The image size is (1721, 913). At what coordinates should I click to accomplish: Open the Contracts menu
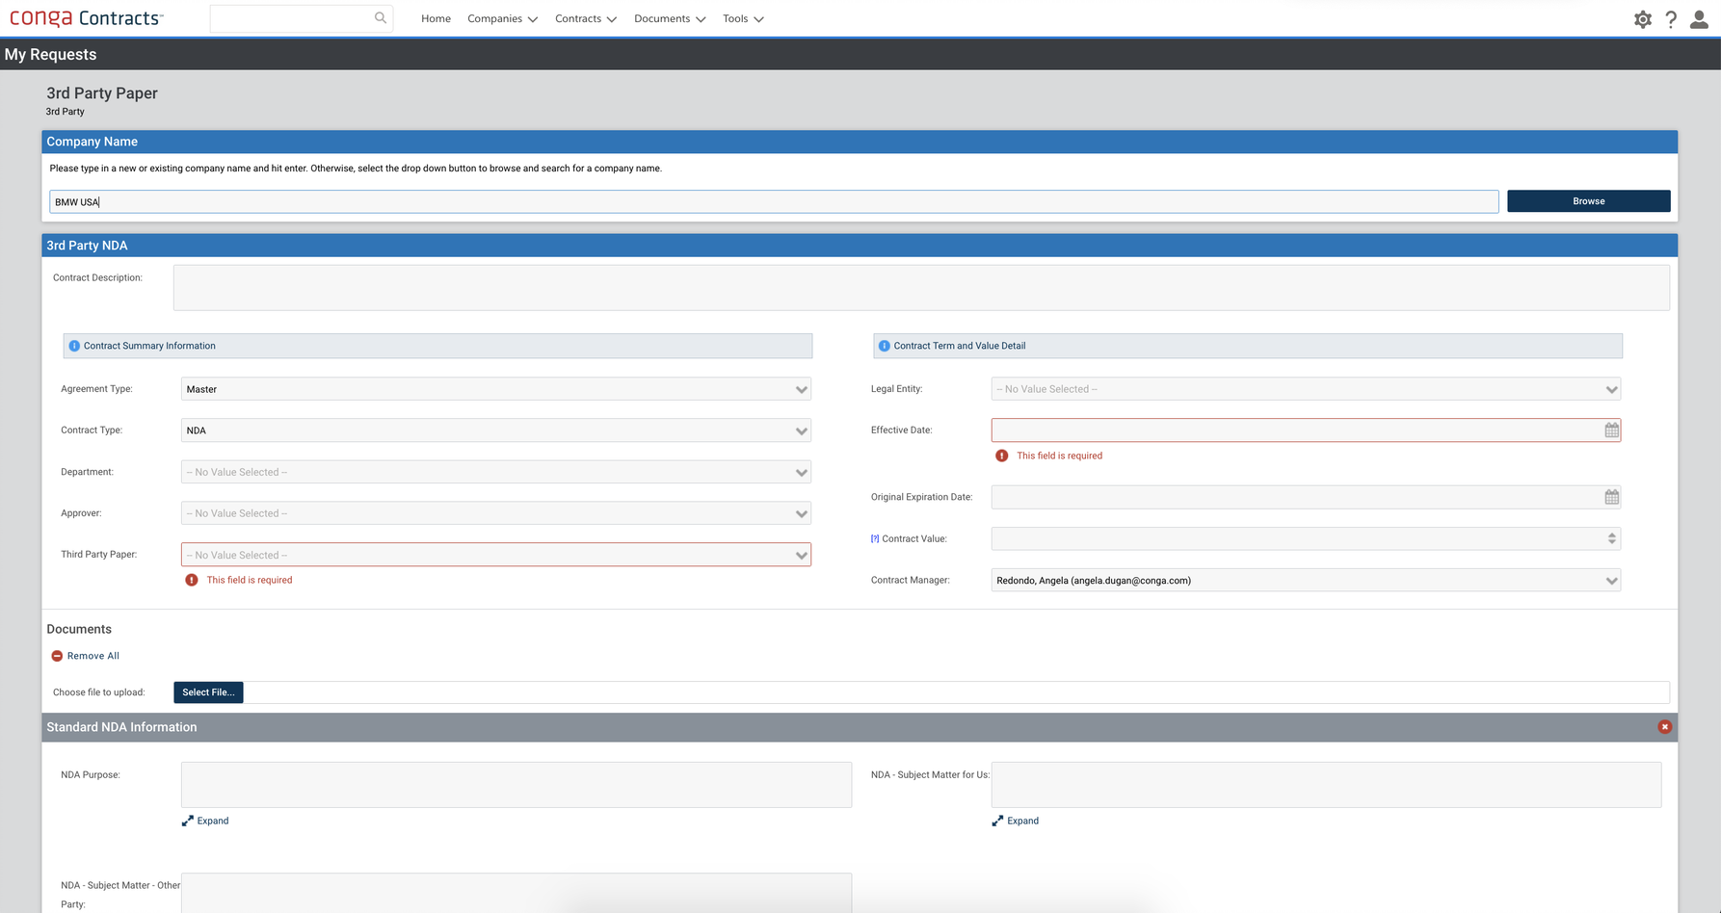tap(585, 19)
